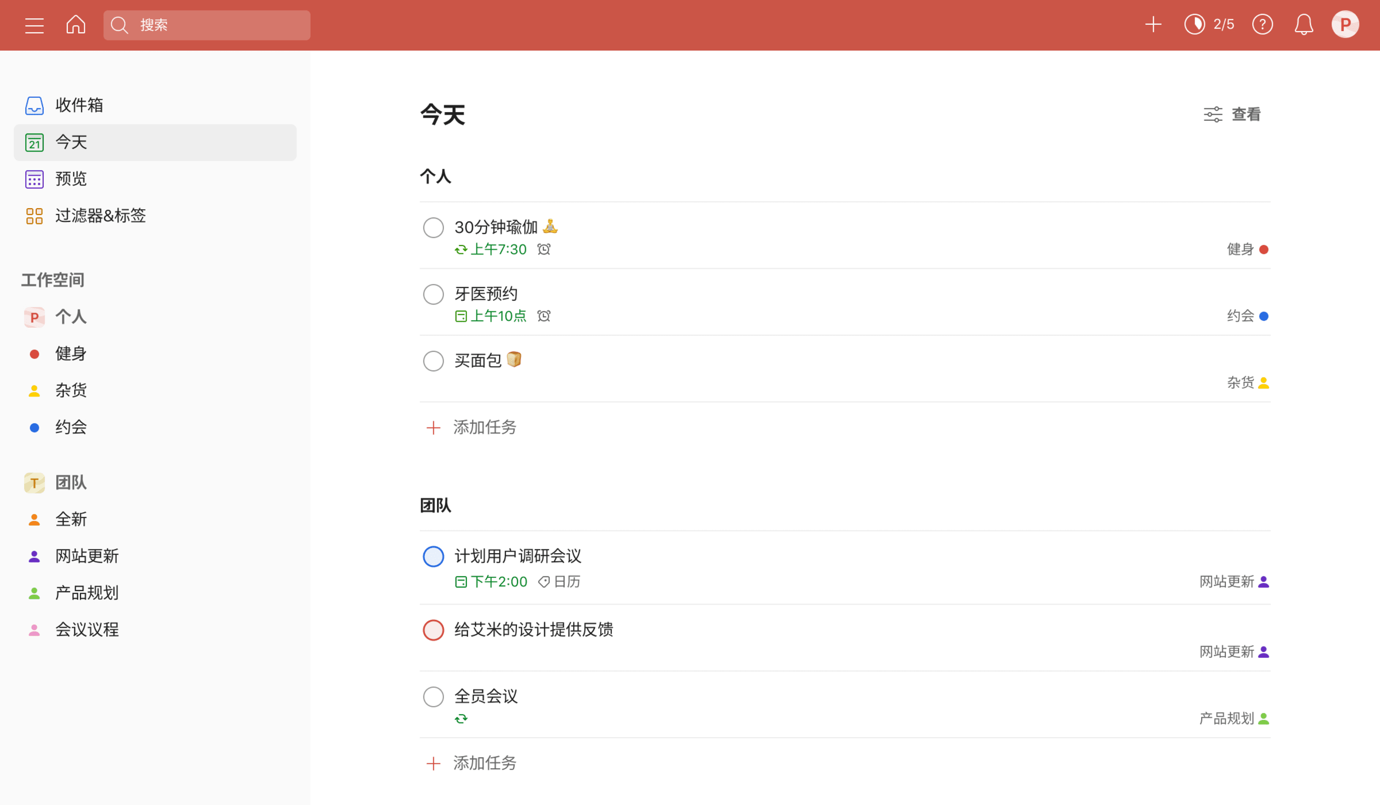Viewport: 1380px width, 805px height.
Task: Click the reminder clock icon on 牙医预约
Action: pos(543,316)
